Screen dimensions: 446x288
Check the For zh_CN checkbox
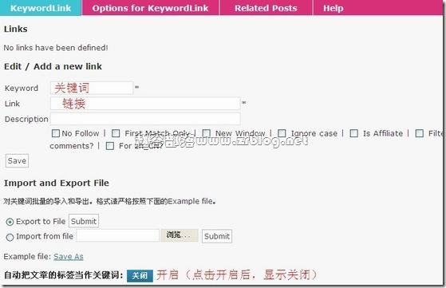pos(110,146)
